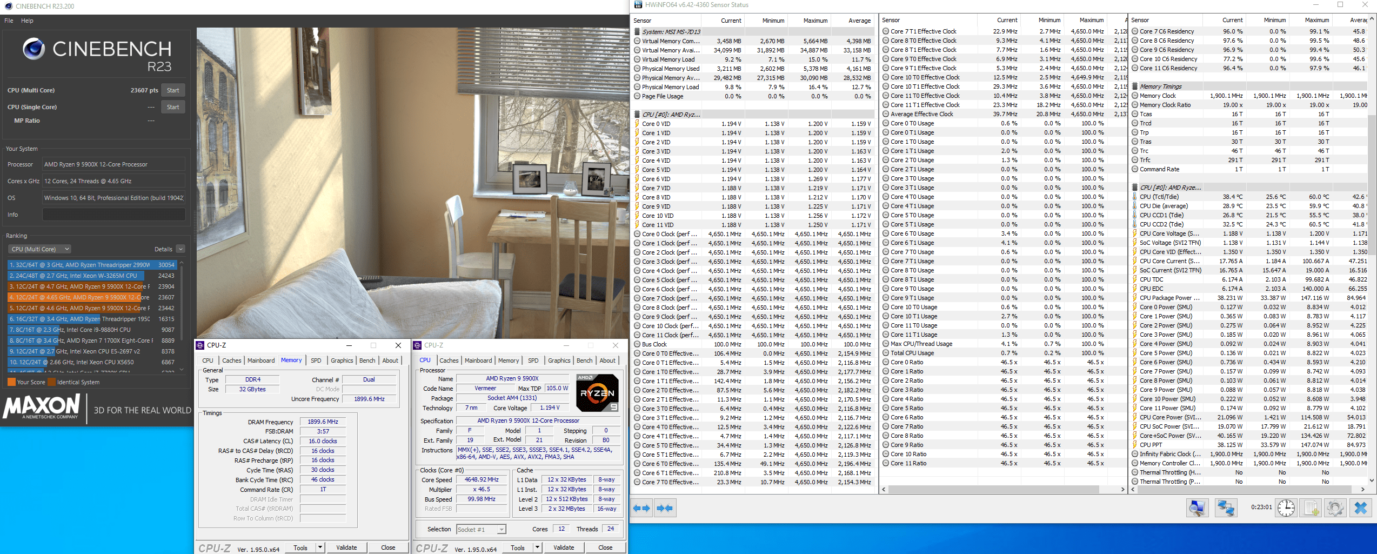The width and height of the screenshot is (1377, 554).
Task: Select ranking row '1. 32C/64T @ 3 GHz, AMD Ryzen Threadripper'
Action: pyautogui.click(x=92, y=265)
